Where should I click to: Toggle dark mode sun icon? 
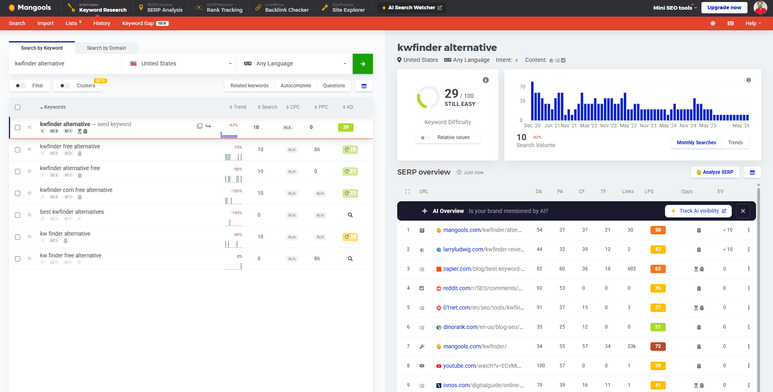pyautogui.click(x=713, y=23)
